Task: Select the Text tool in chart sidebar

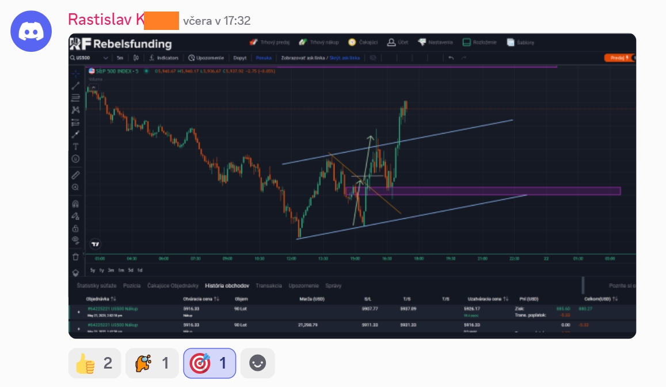Action: [75, 146]
